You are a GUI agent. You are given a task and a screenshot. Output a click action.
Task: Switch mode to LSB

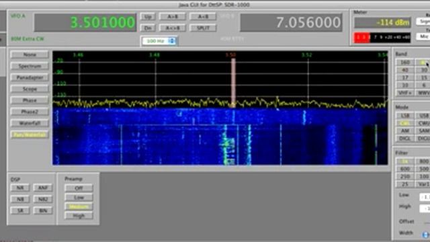tap(405, 116)
